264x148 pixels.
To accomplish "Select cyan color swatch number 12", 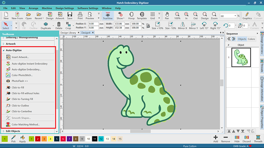I will pyautogui.click(x=101, y=139).
